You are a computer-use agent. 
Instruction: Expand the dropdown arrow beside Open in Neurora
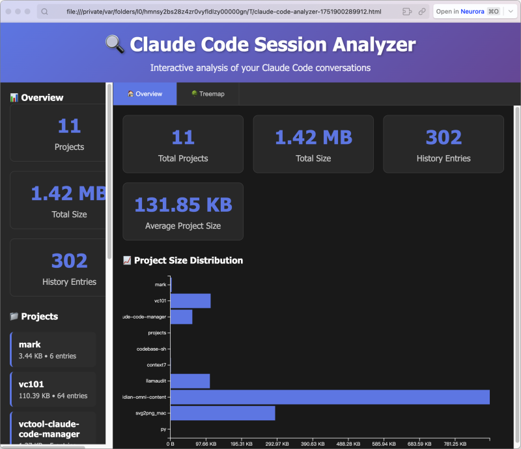[x=511, y=12]
